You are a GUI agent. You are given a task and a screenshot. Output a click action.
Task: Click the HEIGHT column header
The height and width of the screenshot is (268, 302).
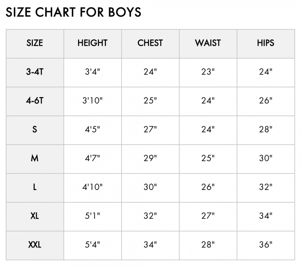[93, 44]
